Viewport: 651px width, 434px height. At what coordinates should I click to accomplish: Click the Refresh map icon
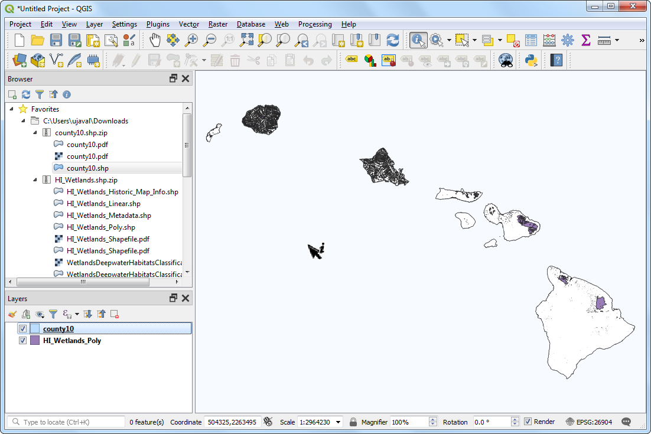(392, 40)
